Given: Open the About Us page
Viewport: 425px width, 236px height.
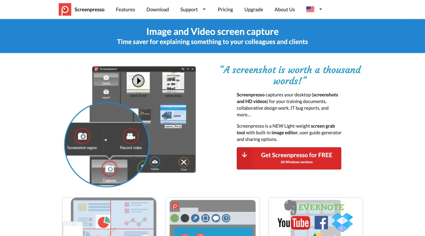Looking at the screenshot, I should point(285,9).
